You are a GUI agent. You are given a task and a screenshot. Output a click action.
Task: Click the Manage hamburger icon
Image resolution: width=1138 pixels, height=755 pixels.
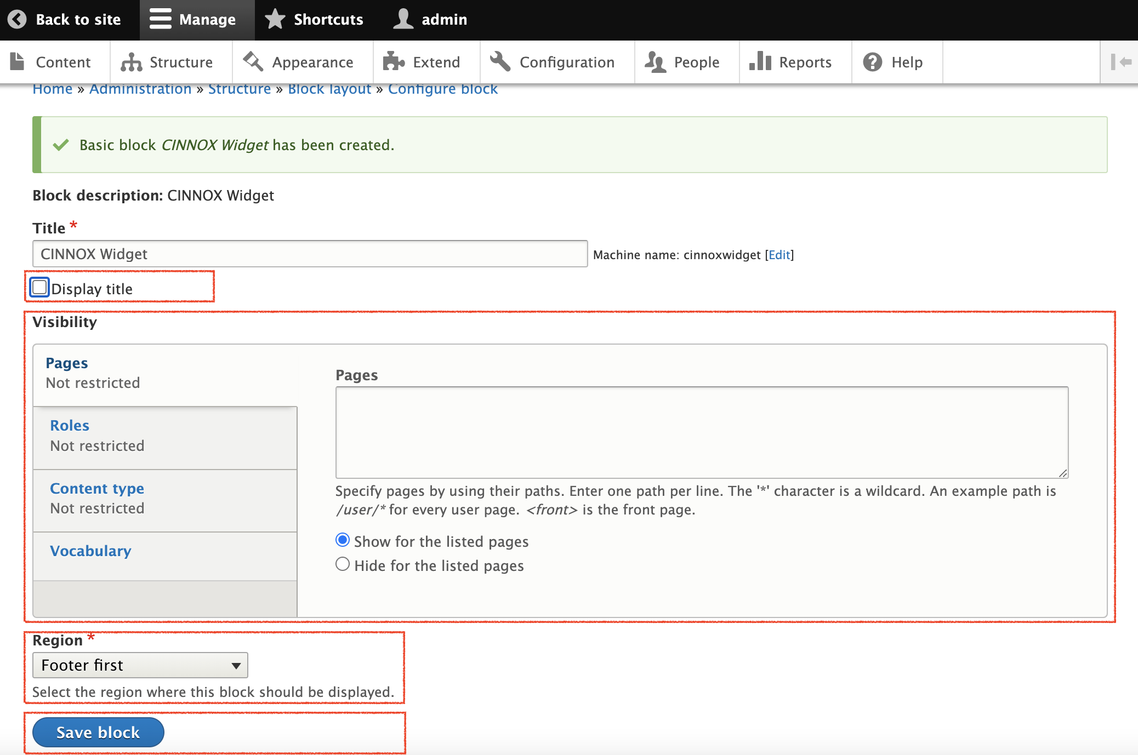pyautogui.click(x=160, y=19)
